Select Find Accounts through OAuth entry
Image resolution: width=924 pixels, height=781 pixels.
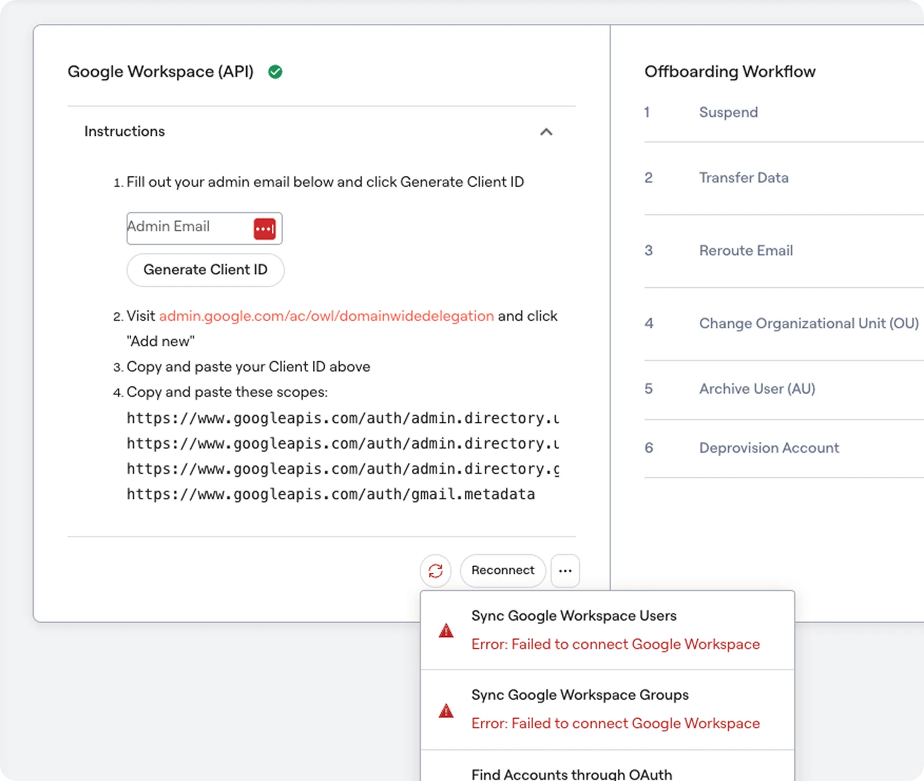[x=608, y=766]
